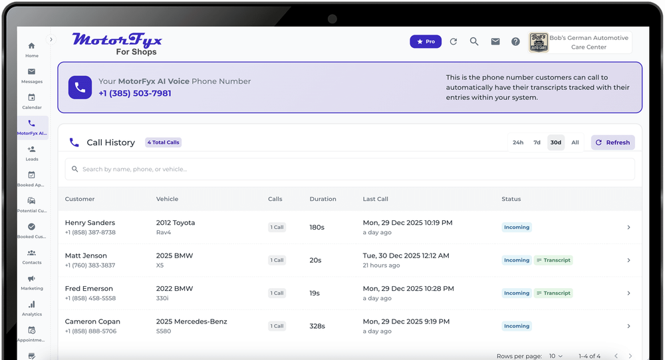This screenshot has width=665, height=360.
Task: Click the Refresh button in Call History
Action: point(612,142)
